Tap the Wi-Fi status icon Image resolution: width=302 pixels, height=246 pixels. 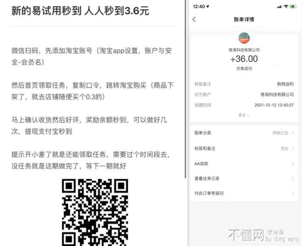click(x=286, y=7)
